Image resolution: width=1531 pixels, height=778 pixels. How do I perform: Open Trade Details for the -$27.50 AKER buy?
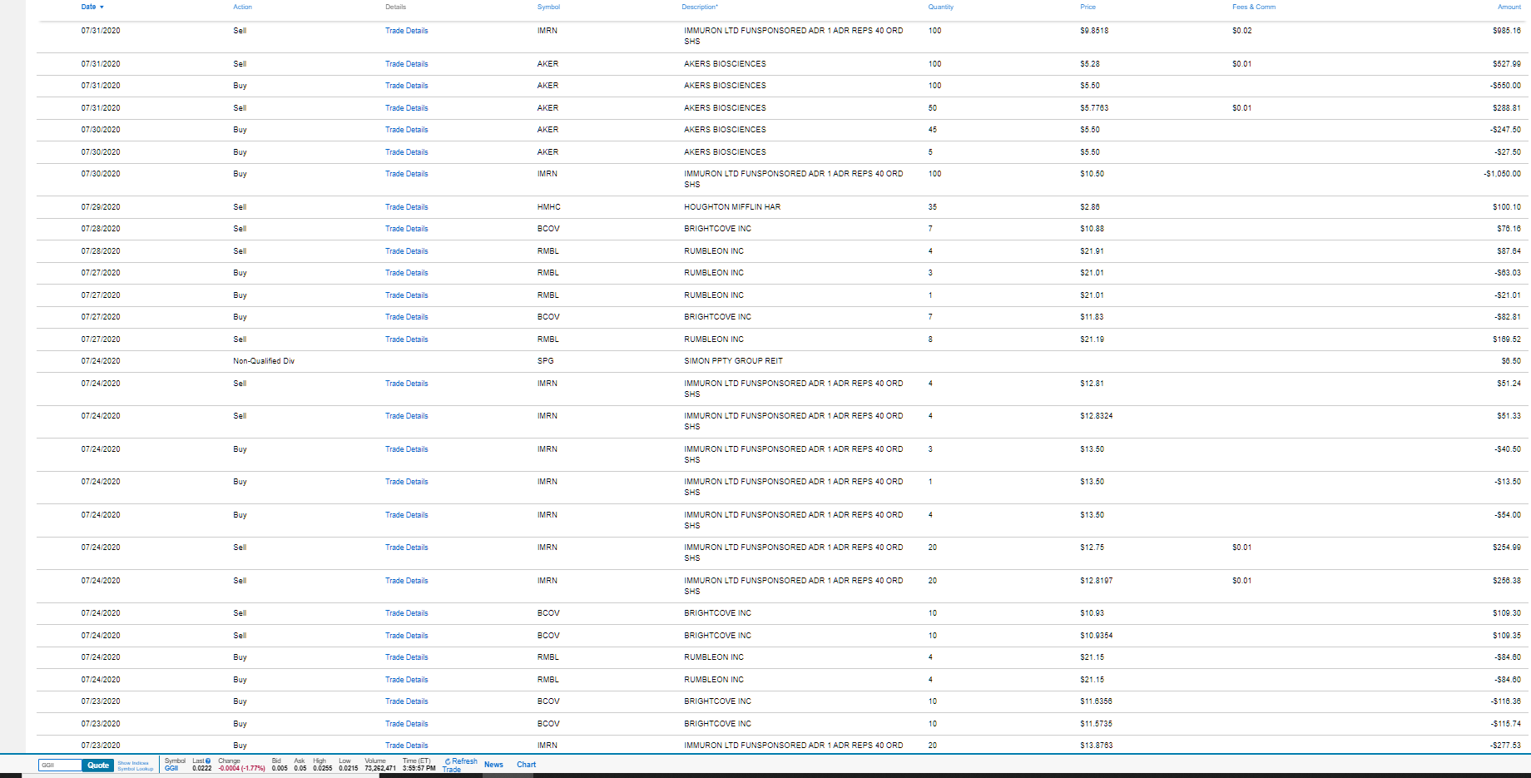pyautogui.click(x=406, y=152)
